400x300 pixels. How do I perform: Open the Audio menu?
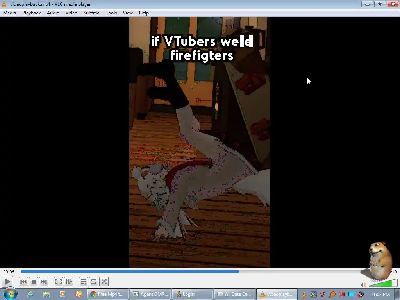pyautogui.click(x=53, y=13)
